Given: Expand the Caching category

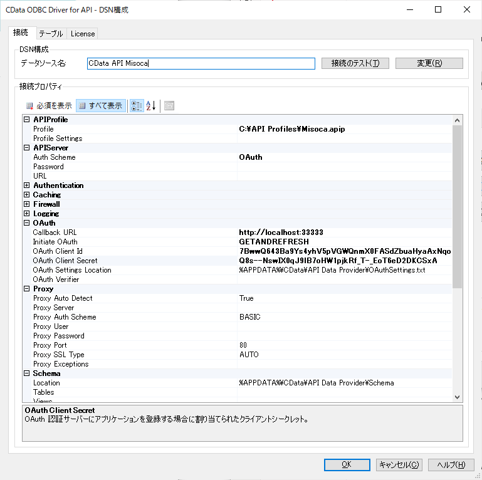Looking at the screenshot, I should point(27,195).
